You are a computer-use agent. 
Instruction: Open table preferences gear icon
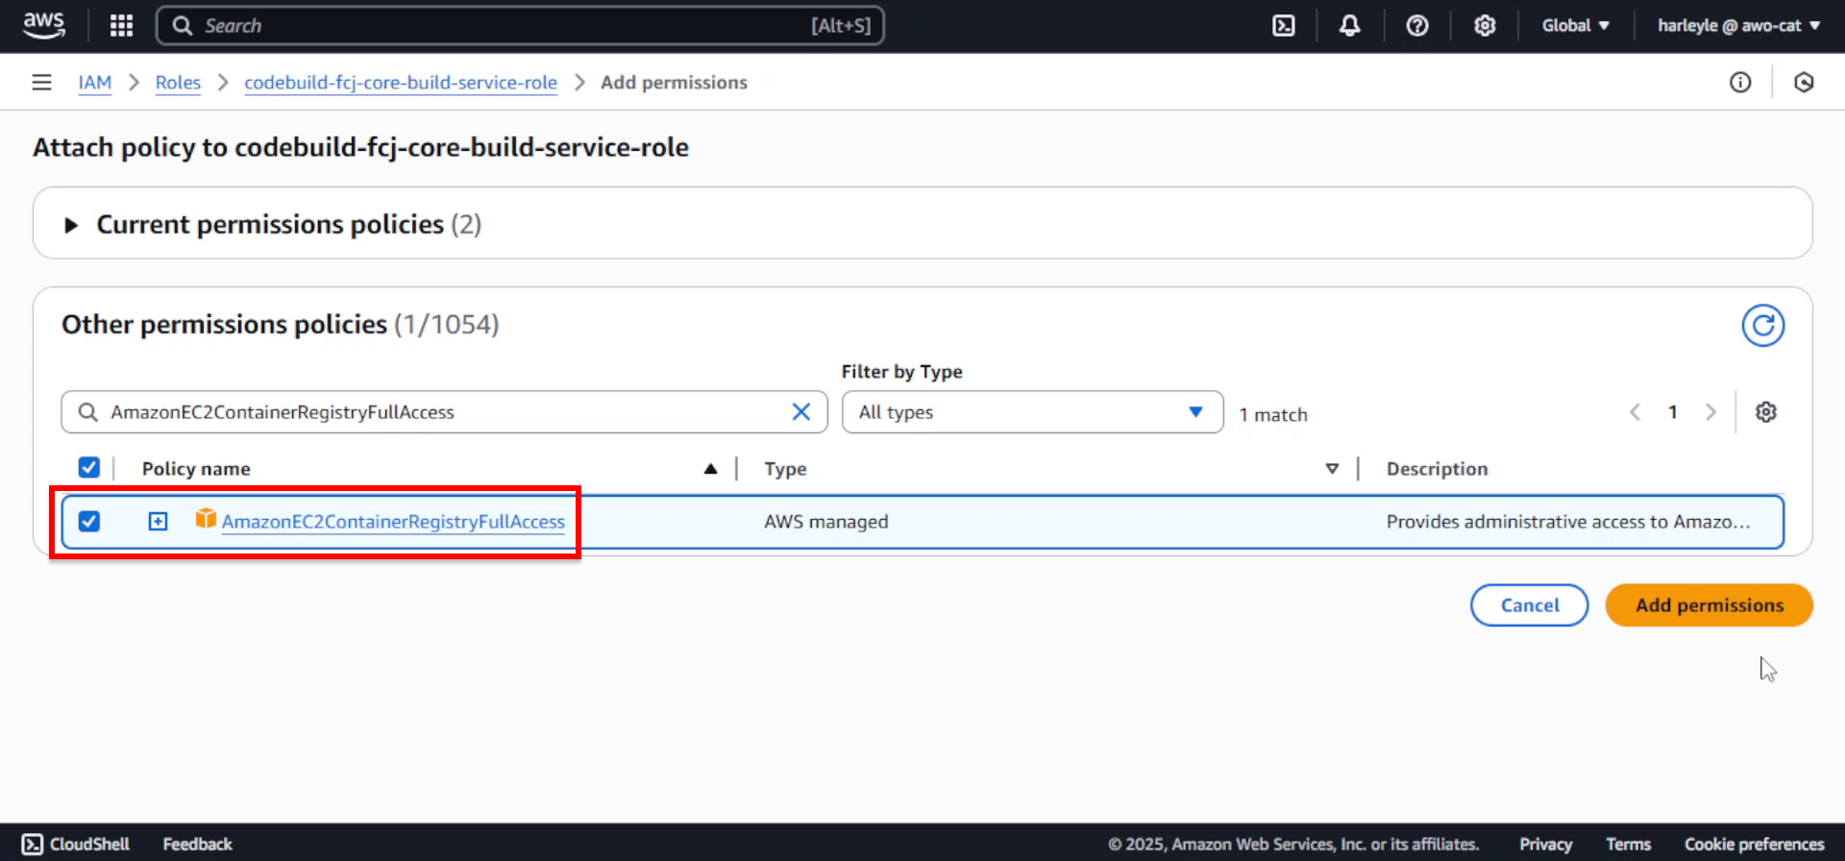click(1766, 412)
